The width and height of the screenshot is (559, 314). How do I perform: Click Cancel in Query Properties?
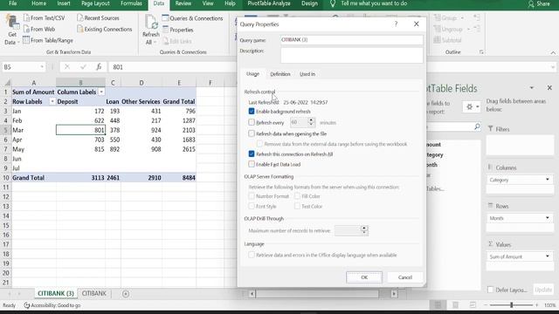(405, 277)
